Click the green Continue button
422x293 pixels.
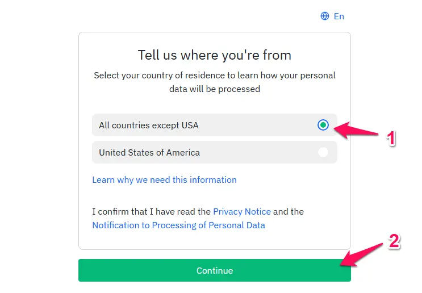pyautogui.click(x=215, y=270)
